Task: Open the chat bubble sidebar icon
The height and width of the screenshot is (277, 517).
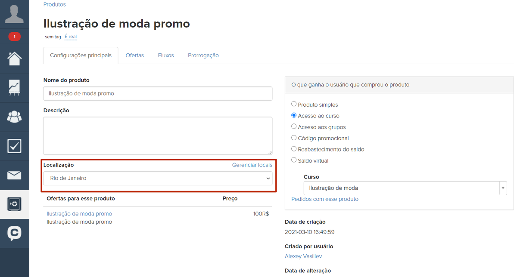Action: 14,233
